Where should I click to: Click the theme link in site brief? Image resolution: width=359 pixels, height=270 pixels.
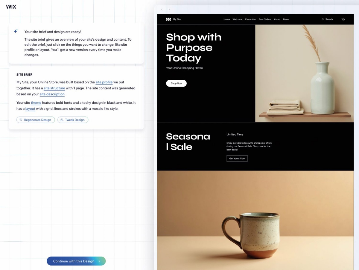36,103
